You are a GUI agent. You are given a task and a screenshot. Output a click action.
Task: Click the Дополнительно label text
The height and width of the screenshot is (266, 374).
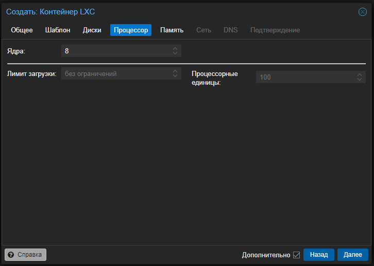pyautogui.click(x=266, y=255)
